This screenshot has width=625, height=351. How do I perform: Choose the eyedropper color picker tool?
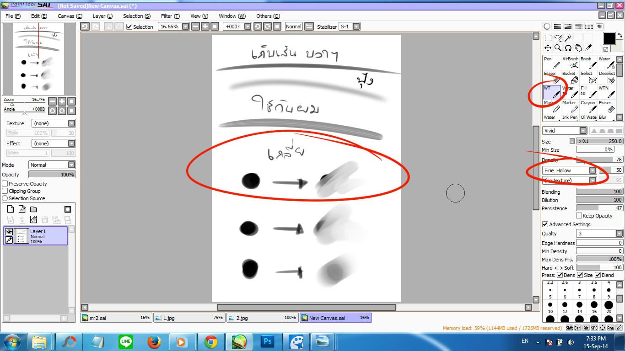[588, 48]
